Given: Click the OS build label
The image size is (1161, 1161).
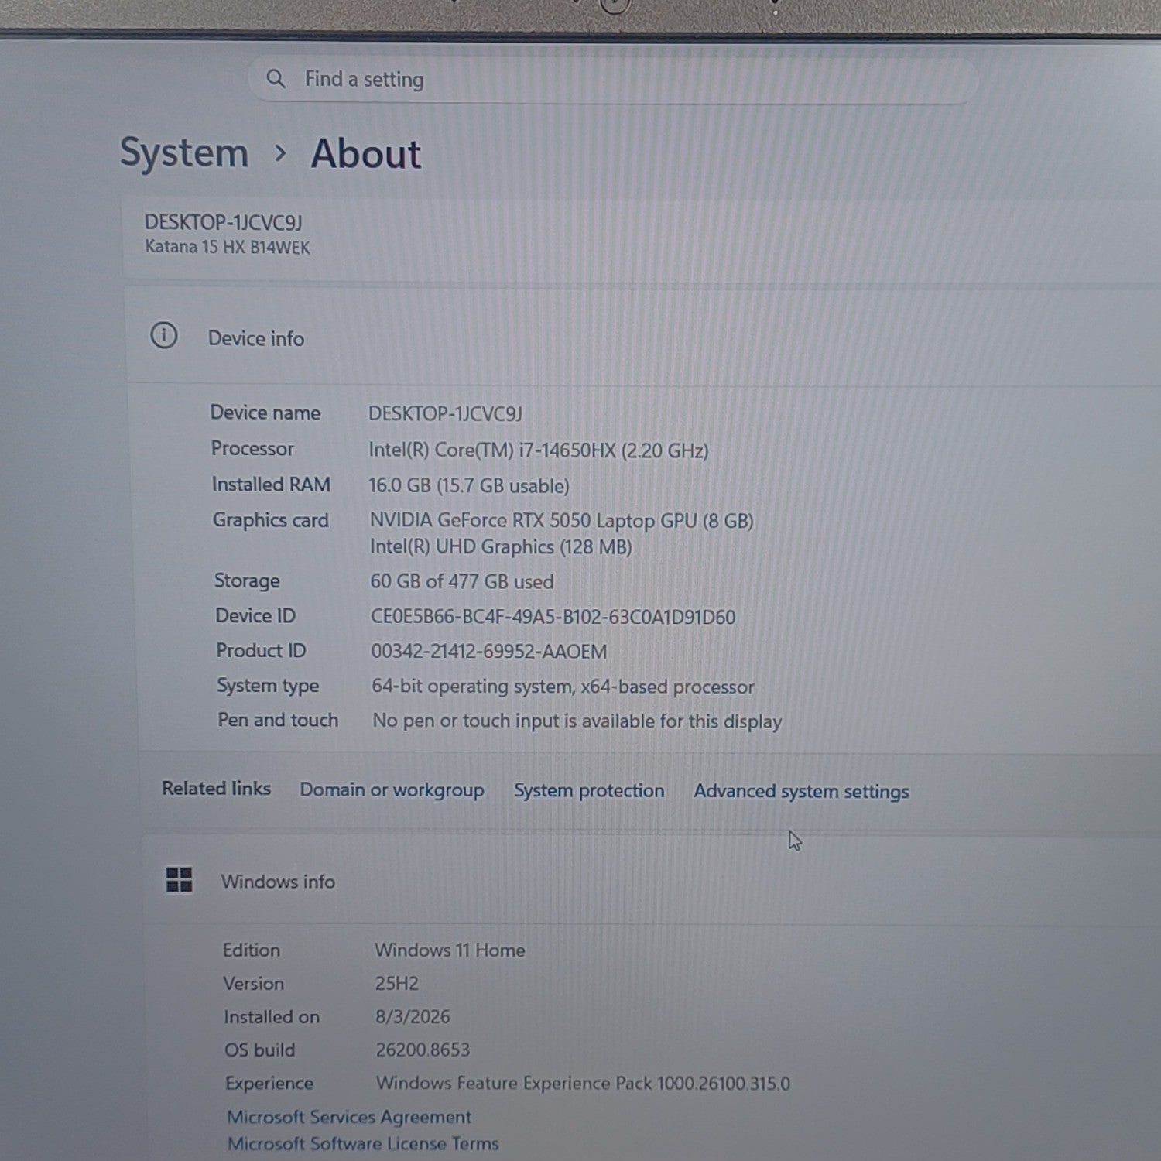Looking at the screenshot, I should [260, 1050].
